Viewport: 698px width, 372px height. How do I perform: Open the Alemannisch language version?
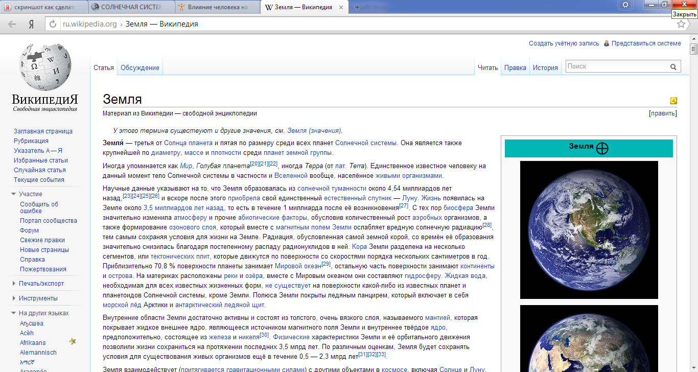click(x=38, y=353)
